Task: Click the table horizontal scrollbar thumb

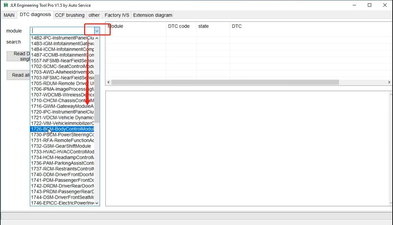Action: pos(225,82)
